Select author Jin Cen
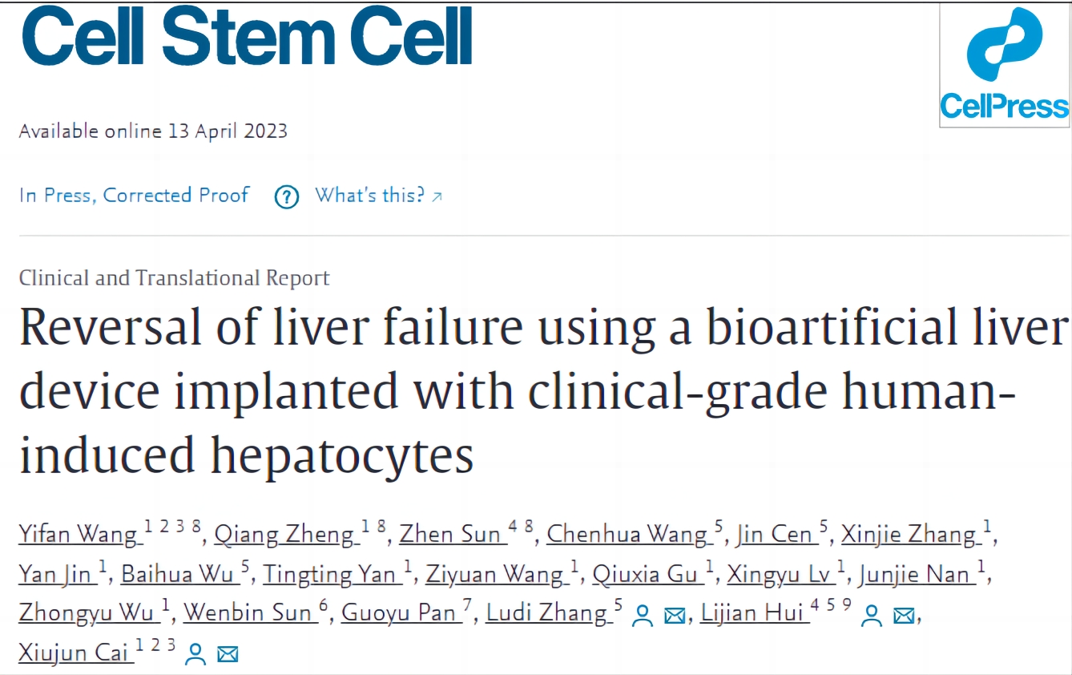Image resolution: width=1072 pixels, height=675 pixels. 774,535
